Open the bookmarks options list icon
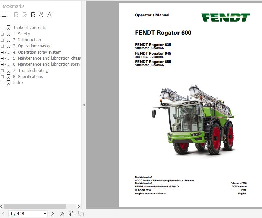 (4, 15)
